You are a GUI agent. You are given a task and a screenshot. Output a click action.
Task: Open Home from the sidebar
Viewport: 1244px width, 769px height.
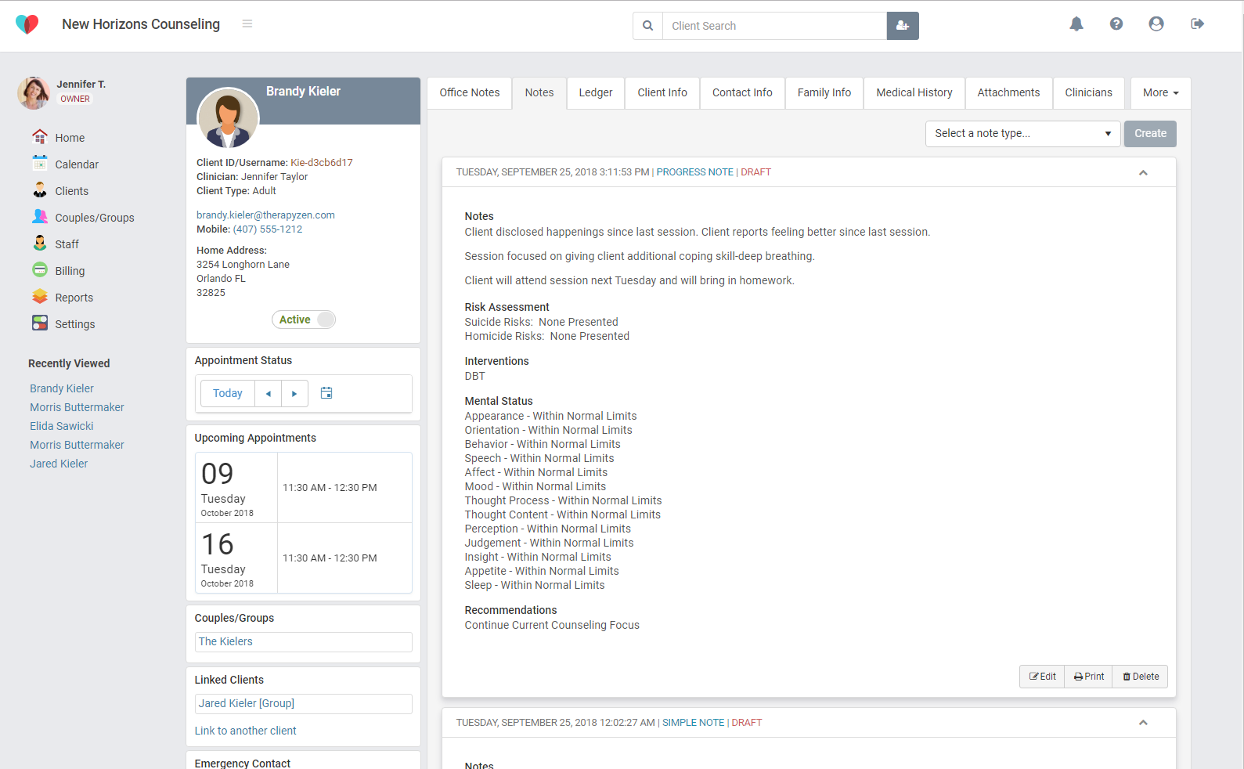(59, 138)
